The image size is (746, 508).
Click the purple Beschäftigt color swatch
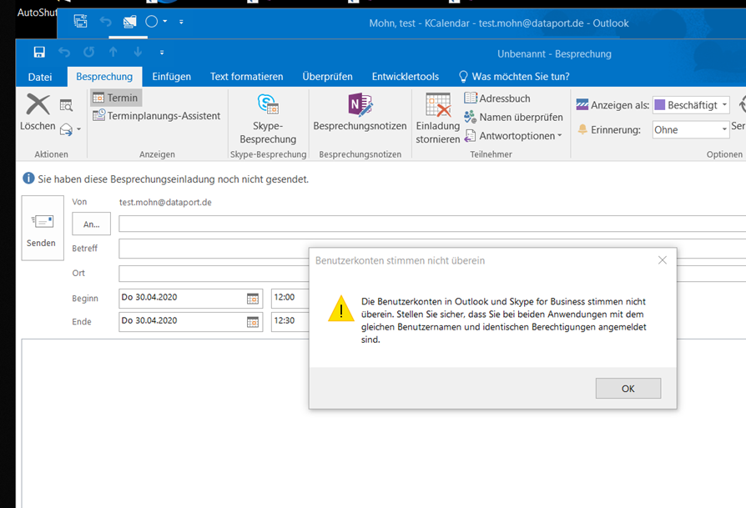(x=659, y=104)
